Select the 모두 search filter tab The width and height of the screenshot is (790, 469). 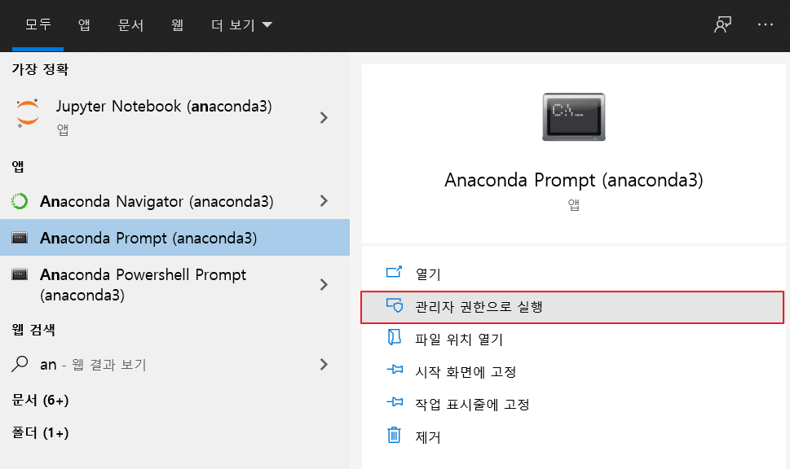tap(38, 24)
